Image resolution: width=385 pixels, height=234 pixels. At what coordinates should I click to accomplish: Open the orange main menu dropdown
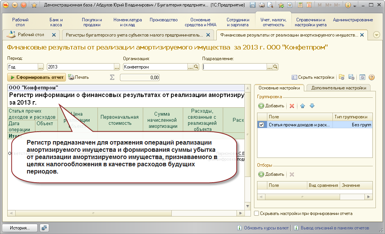tap(15, 5)
